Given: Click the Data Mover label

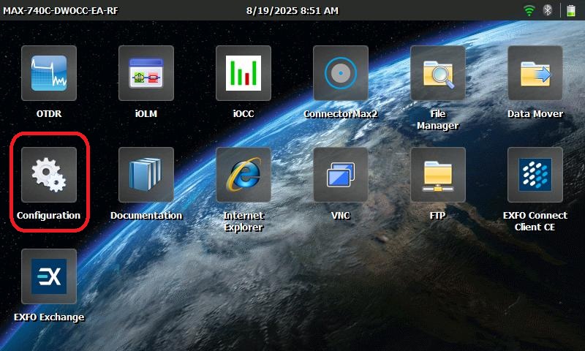Looking at the screenshot, I should point(535,114).
